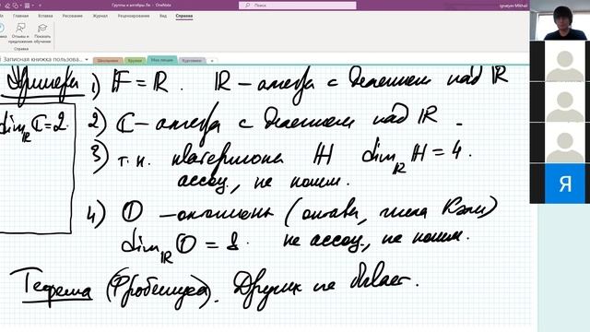Click the Ignatyev Michael account name
590x332 pixels.
point(513,6)
